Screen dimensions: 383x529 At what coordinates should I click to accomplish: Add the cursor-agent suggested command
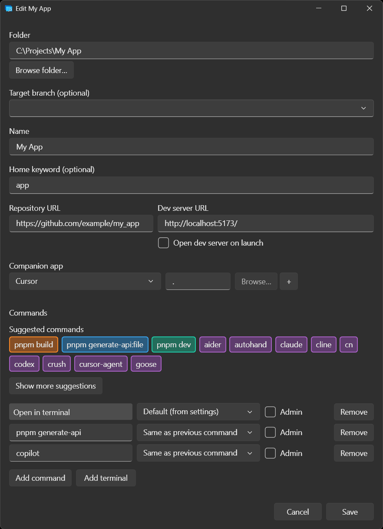click(x=101, y=364)
